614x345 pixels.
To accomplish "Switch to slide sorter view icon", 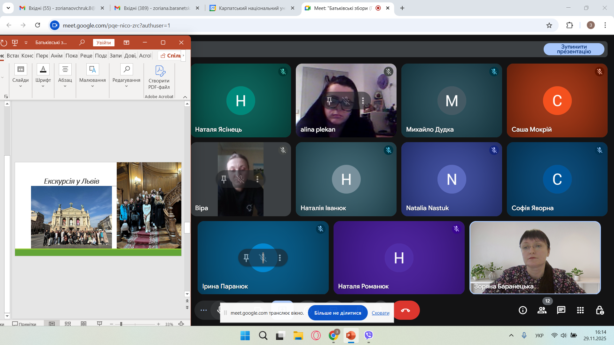I will tap(68, 324).
